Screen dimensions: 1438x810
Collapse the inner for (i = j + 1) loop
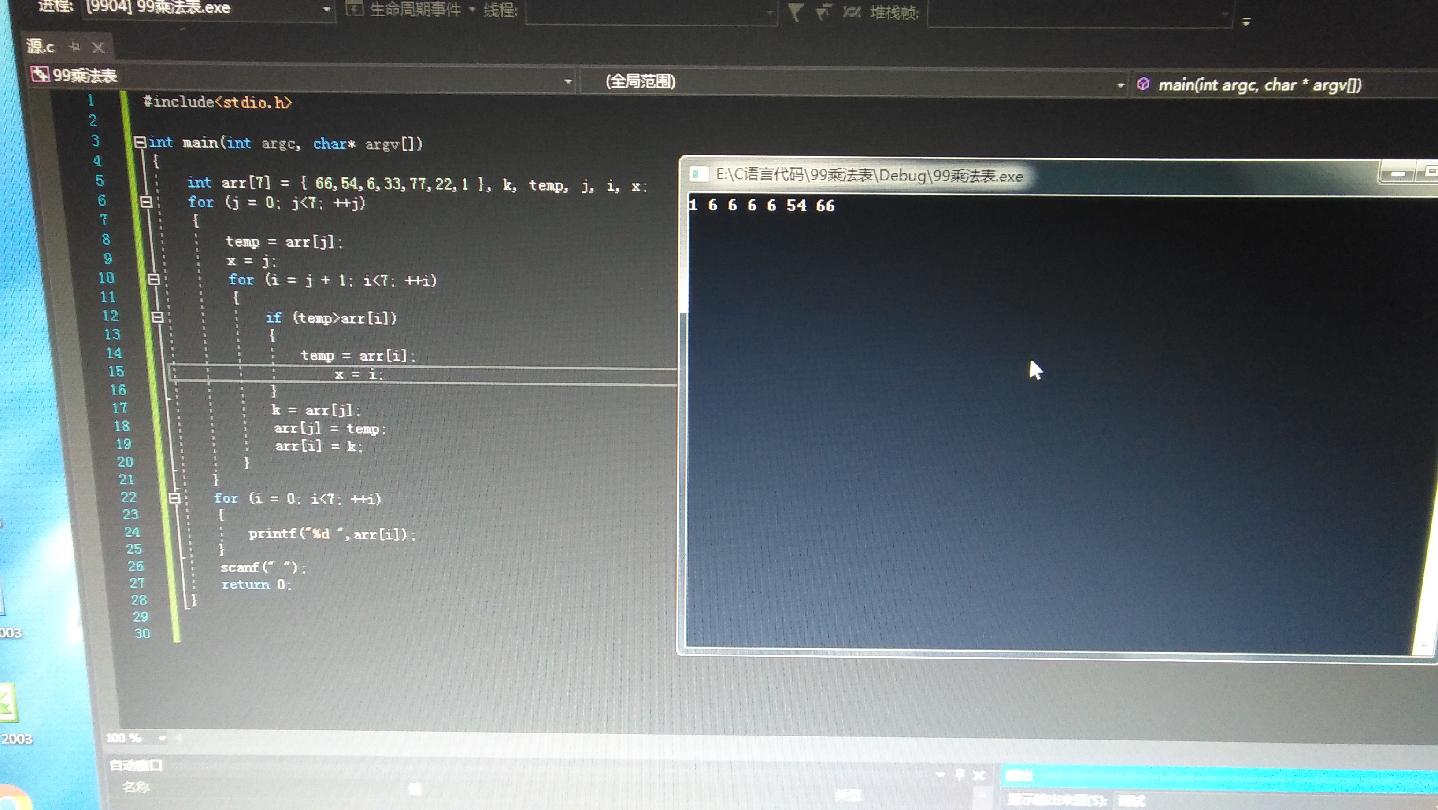pos(154,279)
